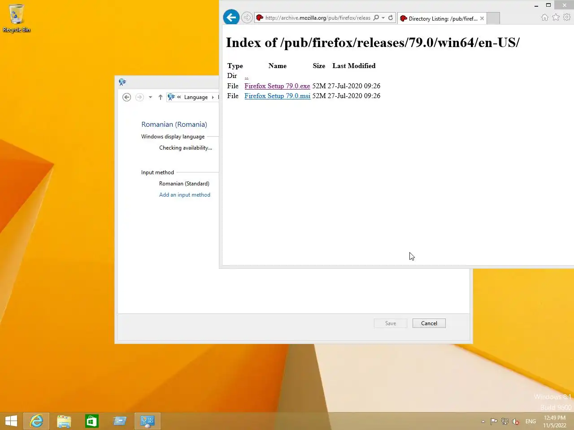Image resolution: width=574 pixels, height=430 pixels.
Task: Select the Directory Listing tab
Action: coord(442,18)
